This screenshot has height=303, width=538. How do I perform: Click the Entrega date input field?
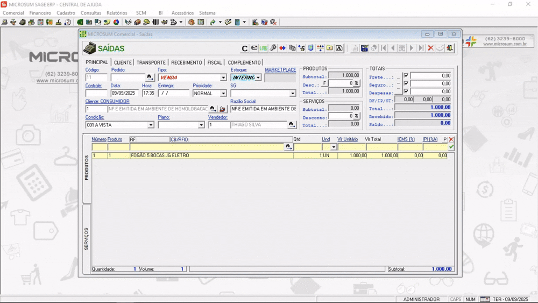tap(173, 93)
